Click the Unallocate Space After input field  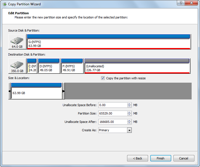pyautogui.click(x=113, y=122)
